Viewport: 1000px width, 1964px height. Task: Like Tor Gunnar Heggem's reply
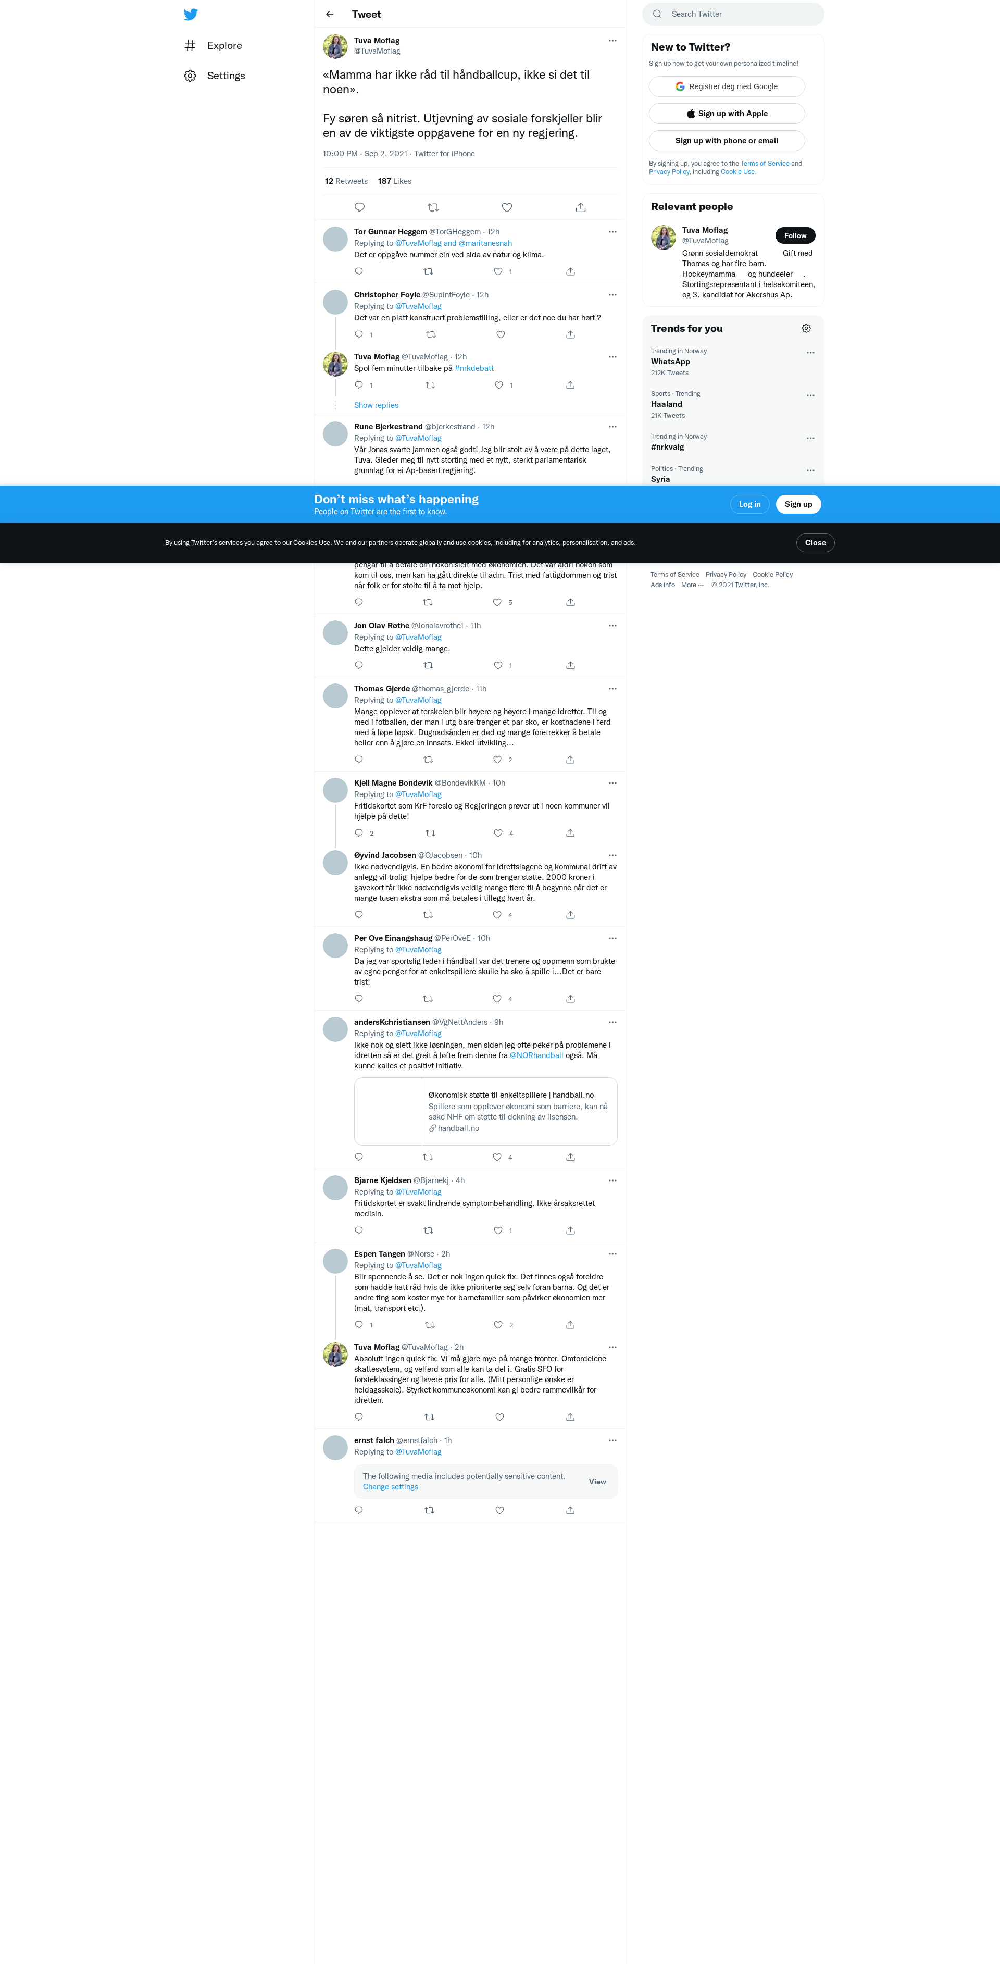(498, 271)
